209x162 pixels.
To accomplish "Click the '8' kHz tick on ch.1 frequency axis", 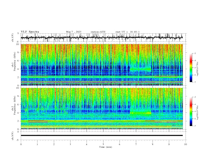I will [x=18, y=52].
